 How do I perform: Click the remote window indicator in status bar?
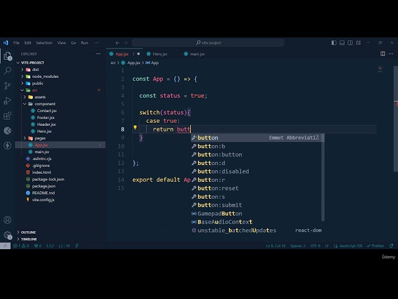pyautogui.click(x=5, y=246)
